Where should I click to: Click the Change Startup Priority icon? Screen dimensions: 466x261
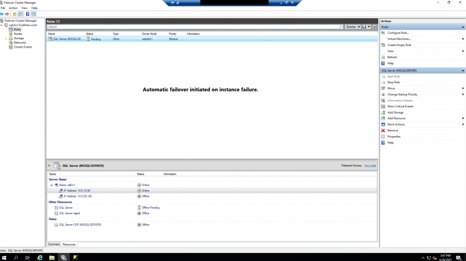(x=383, y=95)
